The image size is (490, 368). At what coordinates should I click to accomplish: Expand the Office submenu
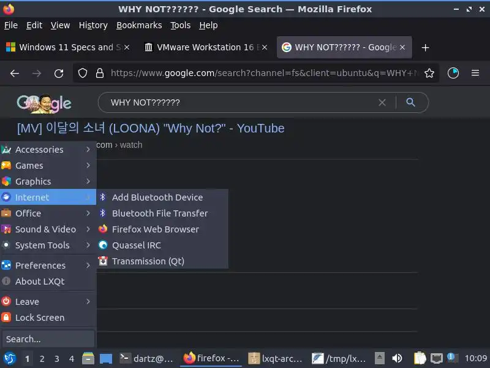click(48, 213)
